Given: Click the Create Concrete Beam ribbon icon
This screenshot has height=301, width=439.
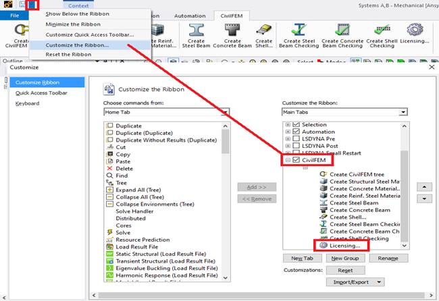Looking at the screenshot, I should pyautogui.click(x=232, y=30).
